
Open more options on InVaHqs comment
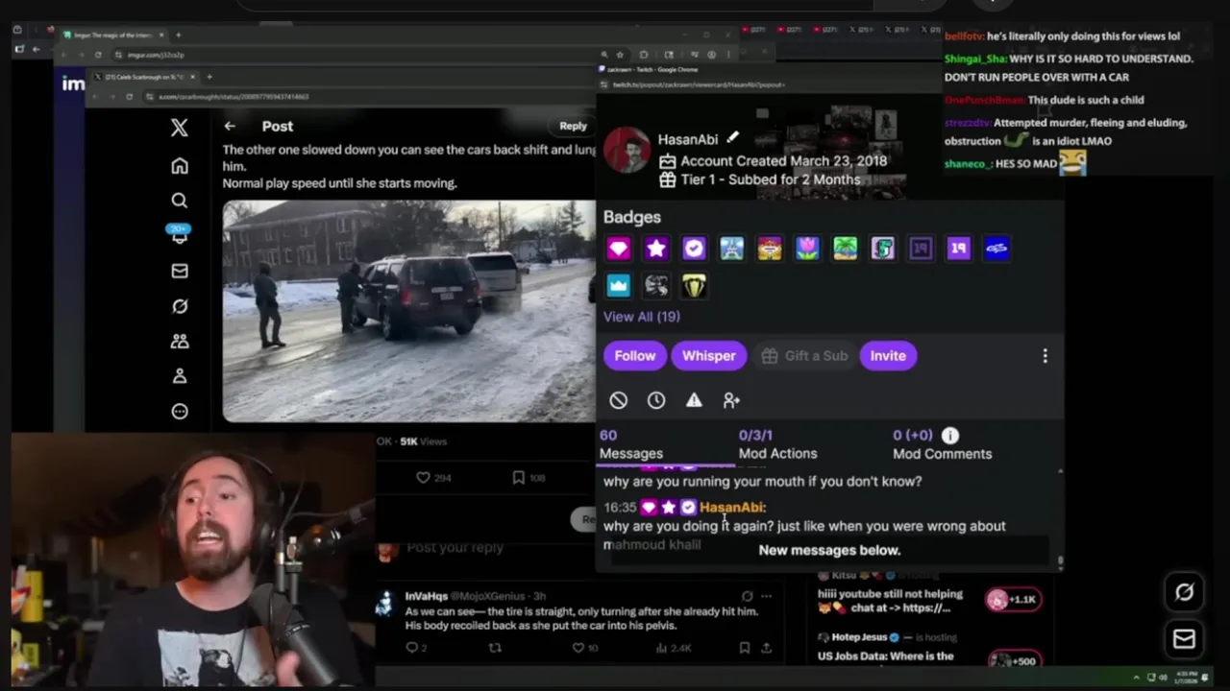pos(766,596)
